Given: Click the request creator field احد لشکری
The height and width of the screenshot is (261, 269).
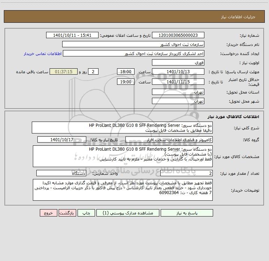Looking at the screenshot, I should coord(134,53).
